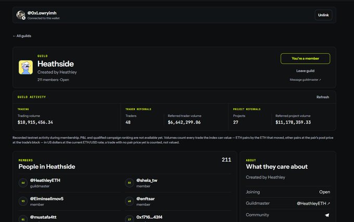Go back to All guilds
The height and width of the screenshot is (222, 354).
[22, 36]
